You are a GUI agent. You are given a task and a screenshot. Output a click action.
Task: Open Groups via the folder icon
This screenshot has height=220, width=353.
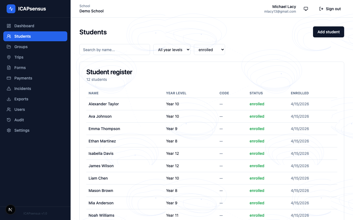tap(9, 46)
